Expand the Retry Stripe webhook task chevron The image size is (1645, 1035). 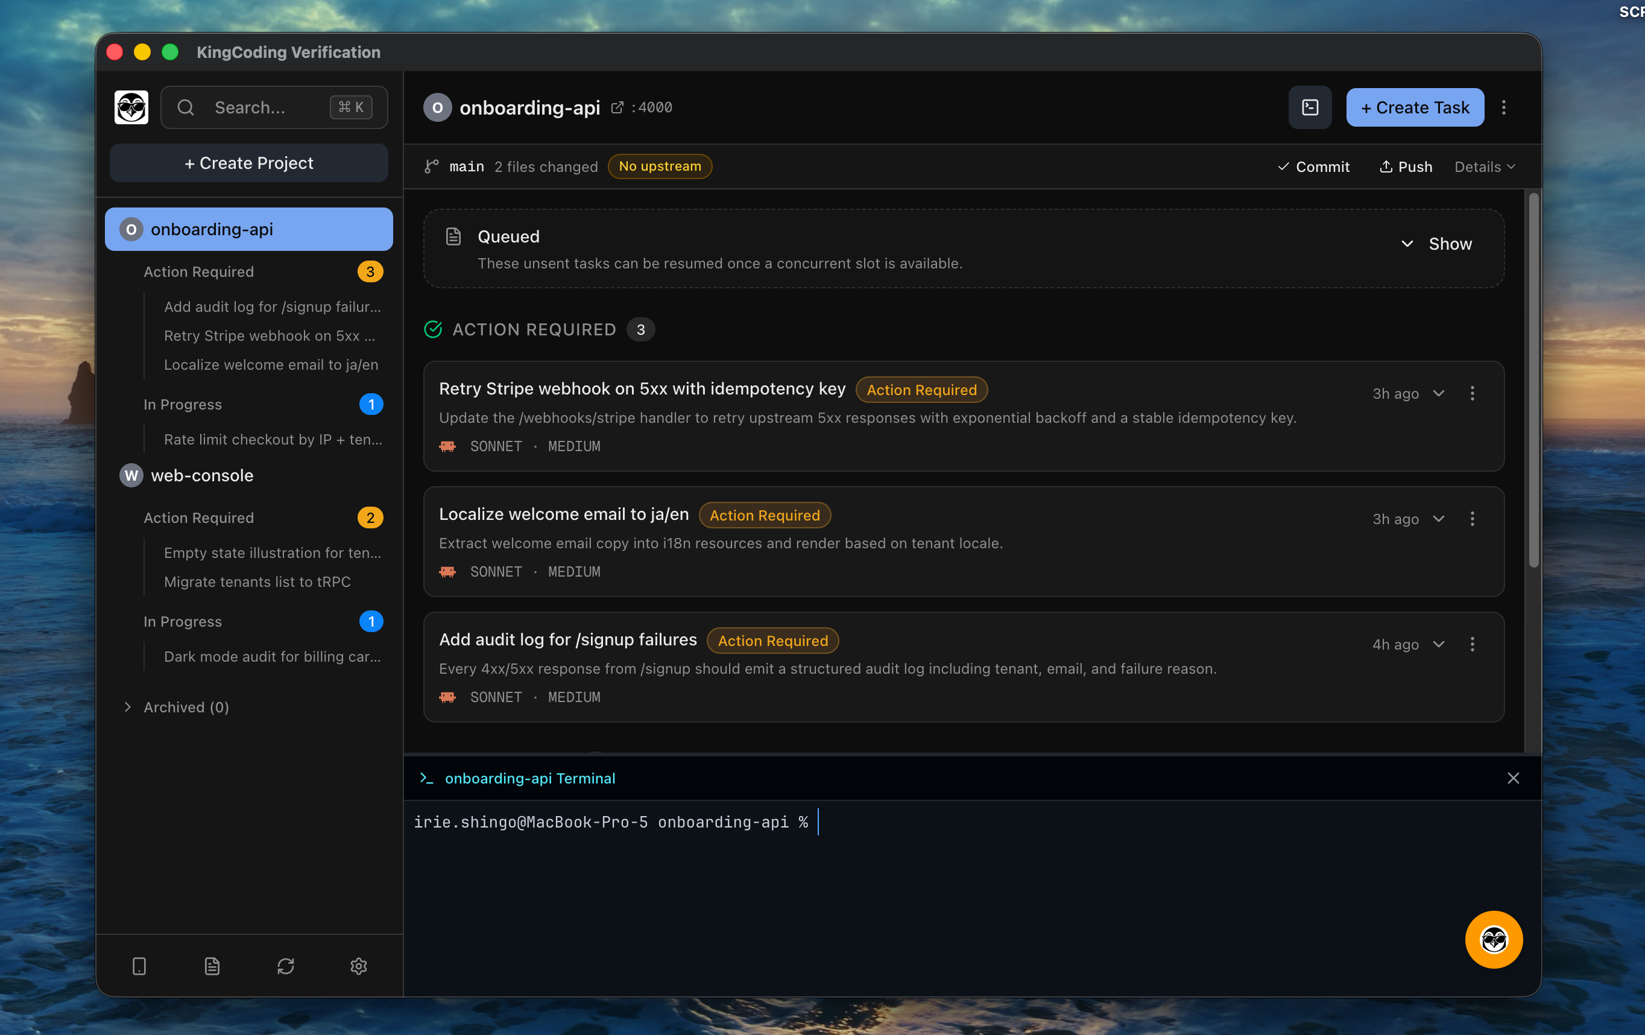click(x=1439, y=393)
